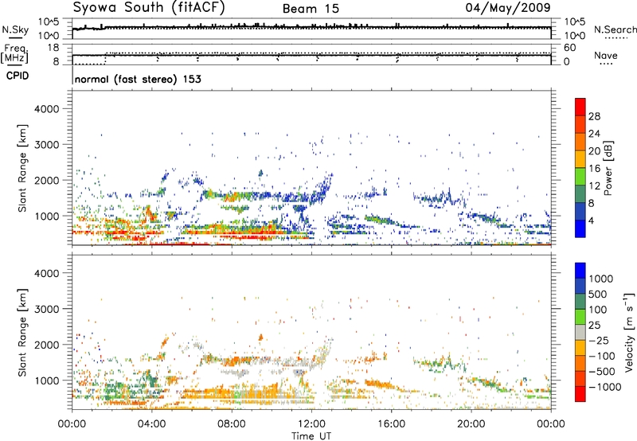Click the red top segment of Power colorbar

coord(580,107)
